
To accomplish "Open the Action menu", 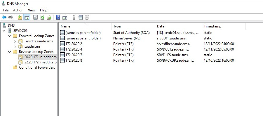I will pyautogui.click(x=18, y=10).
